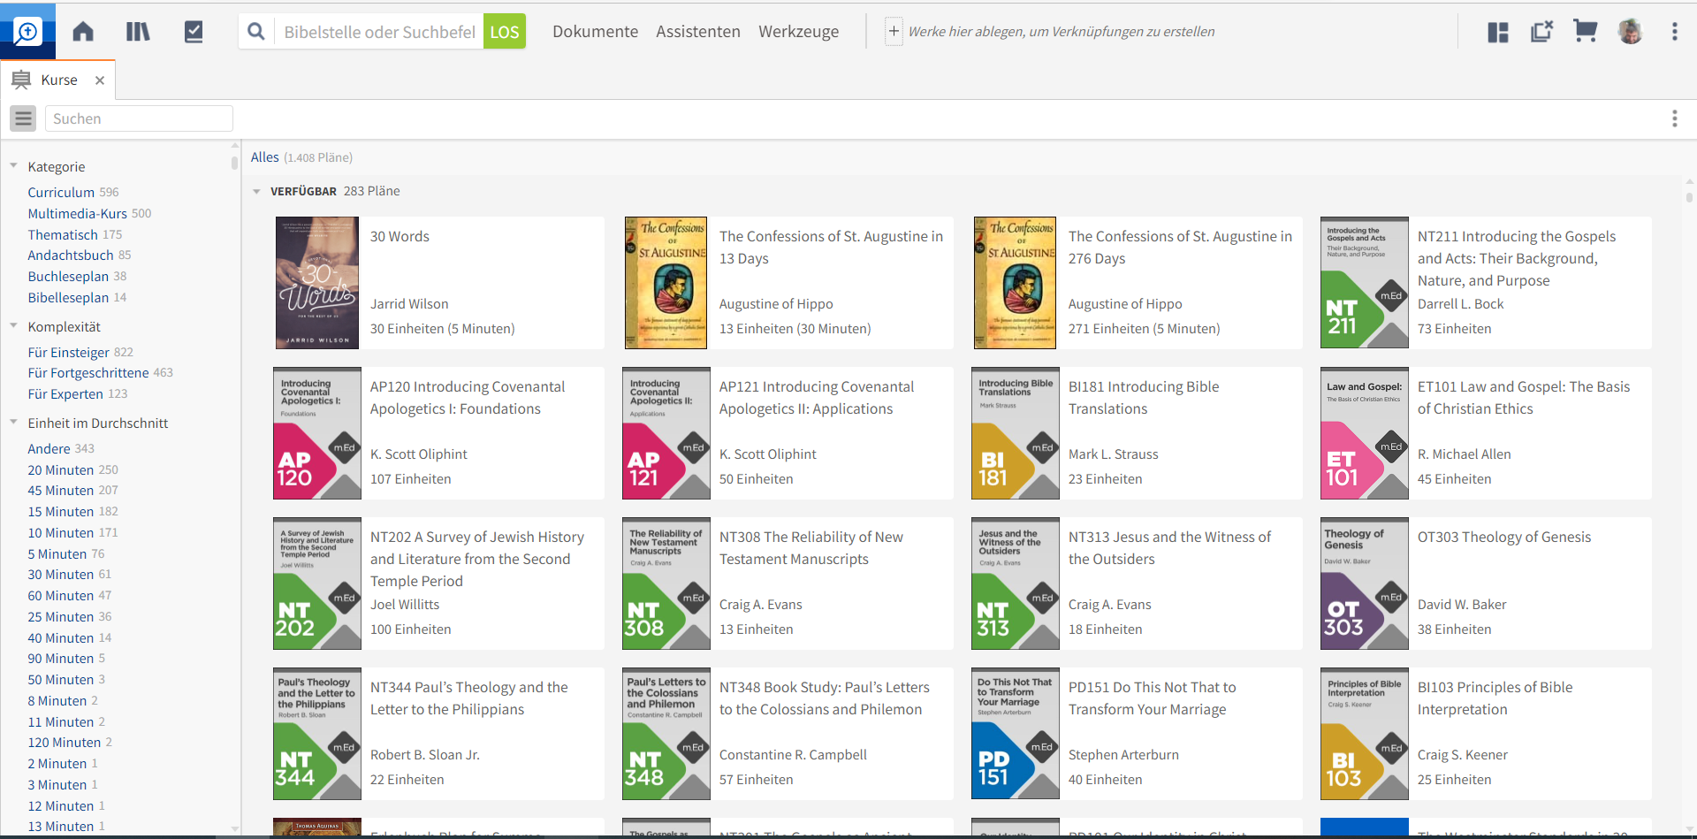Open Confessions of St. Augustine 13 Days cover
This screenshot has height=839, width=1697.
pyautogui.click(x=666, y=283)
